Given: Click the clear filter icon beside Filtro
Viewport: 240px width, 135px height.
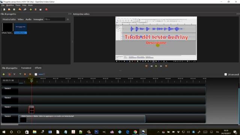Looking at the screenshot, I should tap(67, 19).
